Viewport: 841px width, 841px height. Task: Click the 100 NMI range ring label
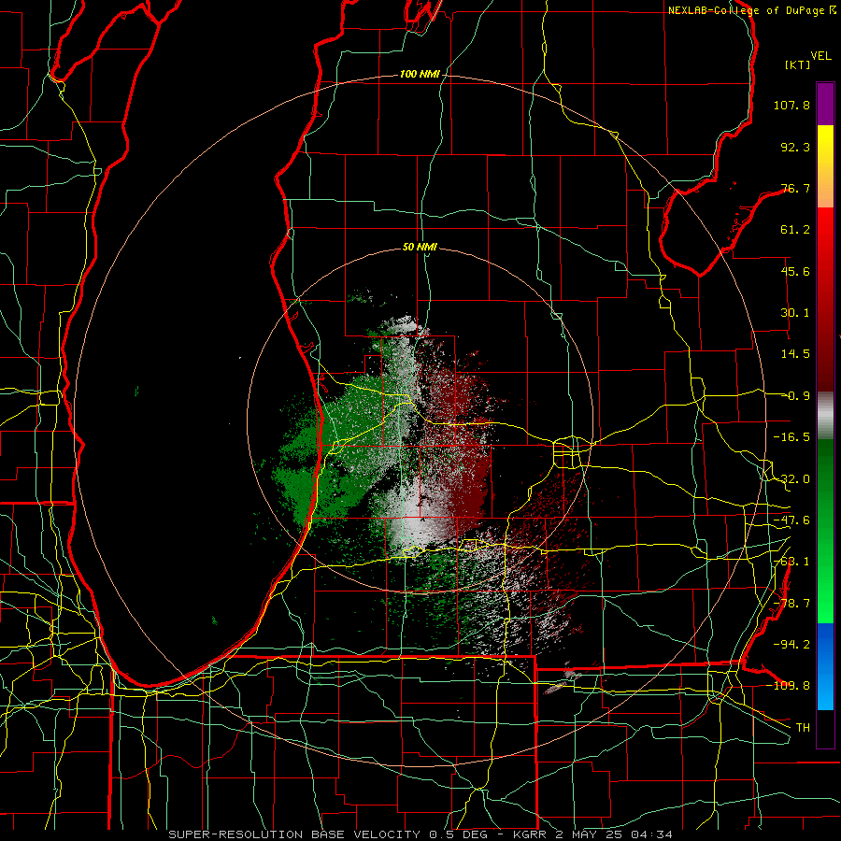[x=420, y=74]
